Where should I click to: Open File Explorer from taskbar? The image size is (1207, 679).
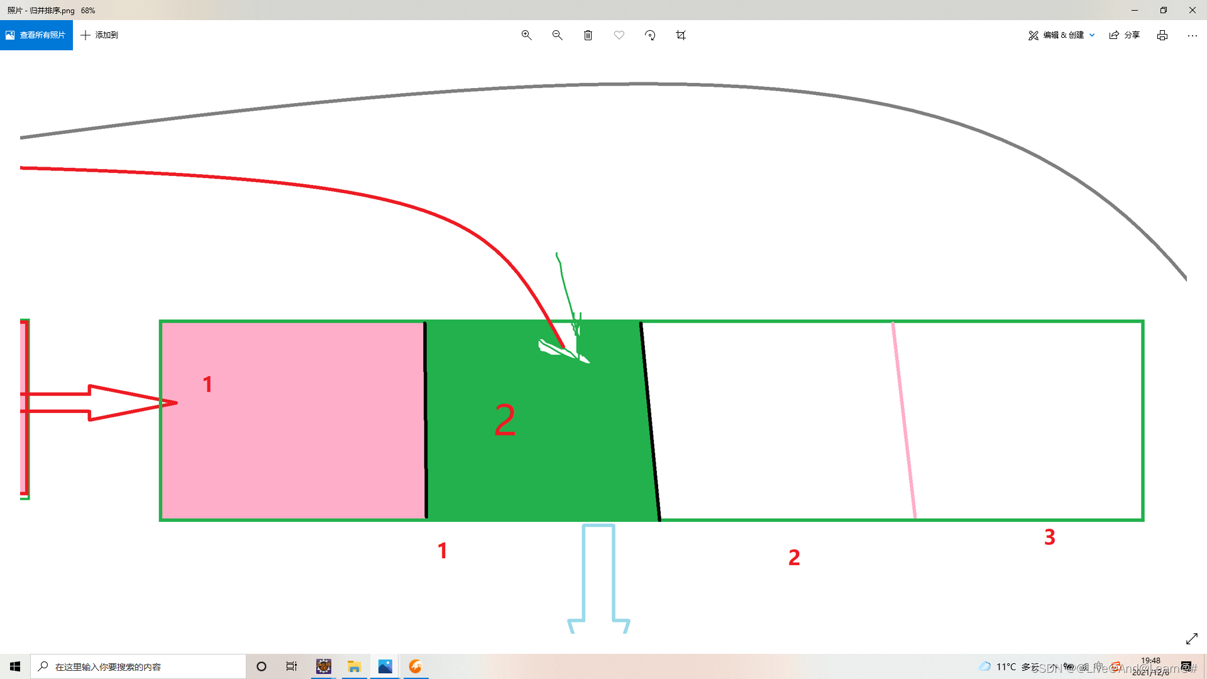pos(354,666)
